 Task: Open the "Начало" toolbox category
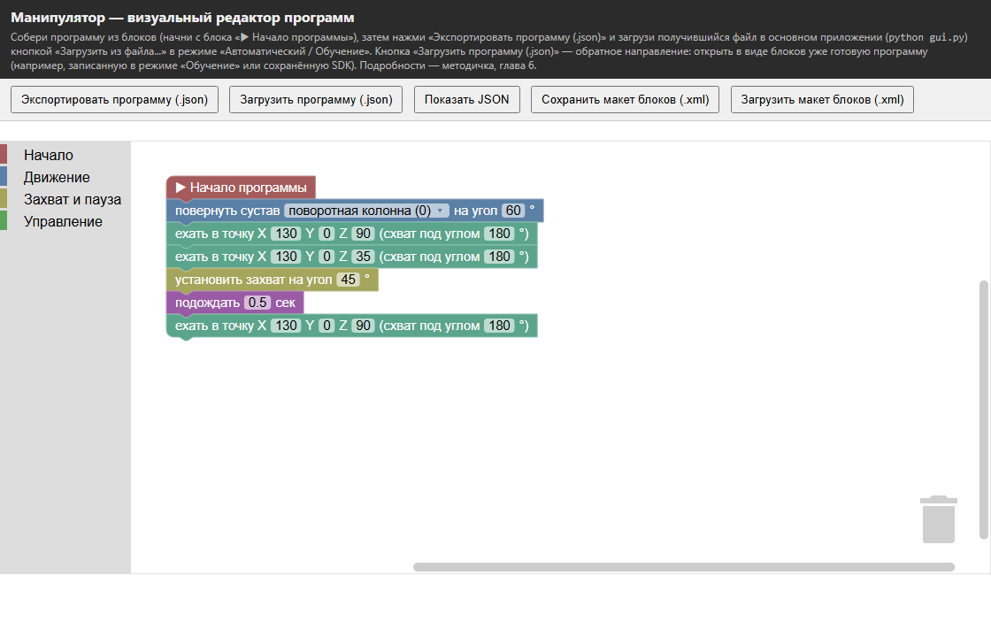pyautogui.click(x=49, y=155)
